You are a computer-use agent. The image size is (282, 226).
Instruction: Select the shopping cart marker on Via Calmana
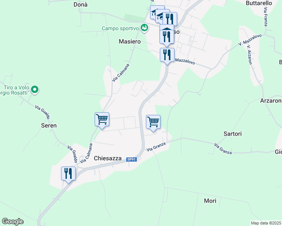[x=102, y=121]
